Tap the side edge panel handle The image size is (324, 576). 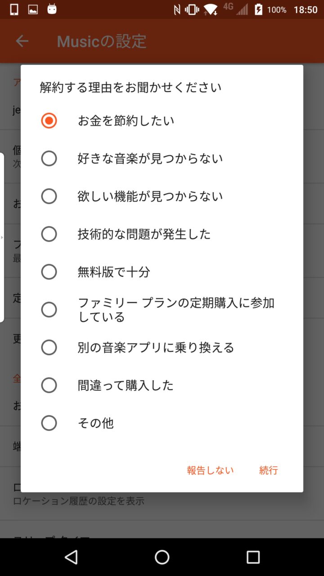(2, 238)
